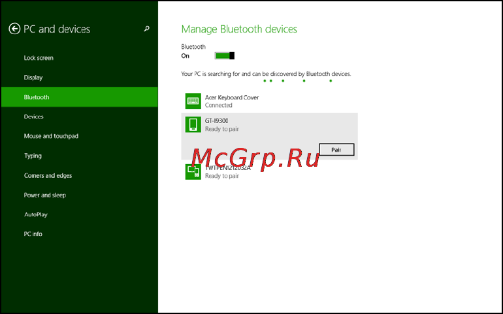The width and height of the screenshot is (503, 314).
Task: Go to Typing settings
Action: tap(33, 156)
